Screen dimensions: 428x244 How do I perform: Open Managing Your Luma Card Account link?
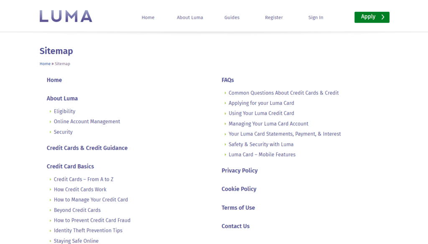268,124
